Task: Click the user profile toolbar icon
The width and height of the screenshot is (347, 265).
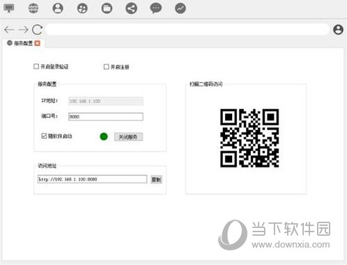Action: (58, 8)
